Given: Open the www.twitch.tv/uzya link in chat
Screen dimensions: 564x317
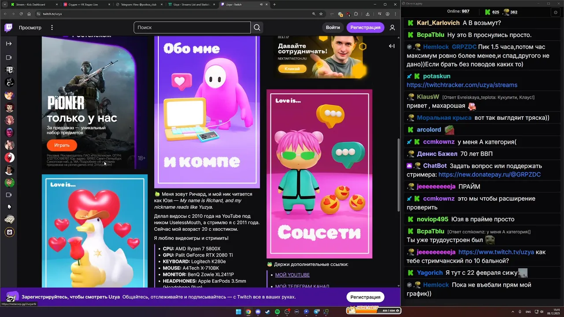Looking at the screenshot, I should [496, 252].
